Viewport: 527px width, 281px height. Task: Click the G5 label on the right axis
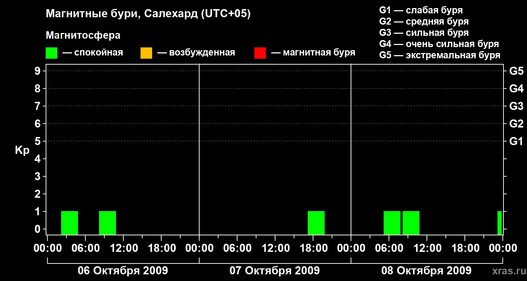coord(516,71)
